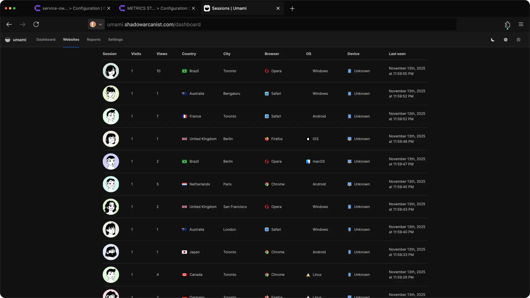
Task: Open the Reports section
Action: pyautogui.click(x=94, y=39)
